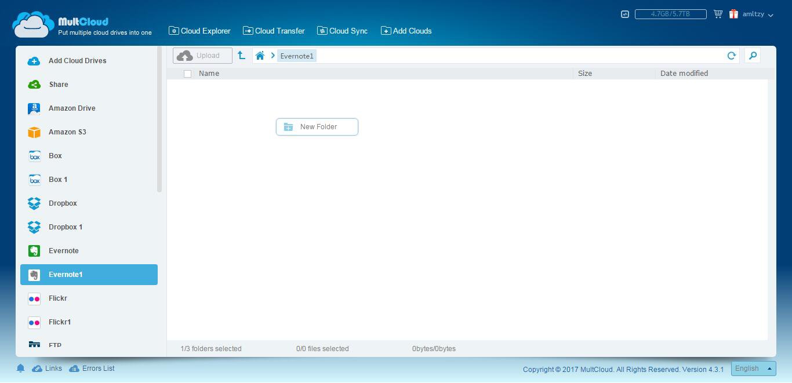Click the Add Cloud Drives icon

(x=34, y=61)
